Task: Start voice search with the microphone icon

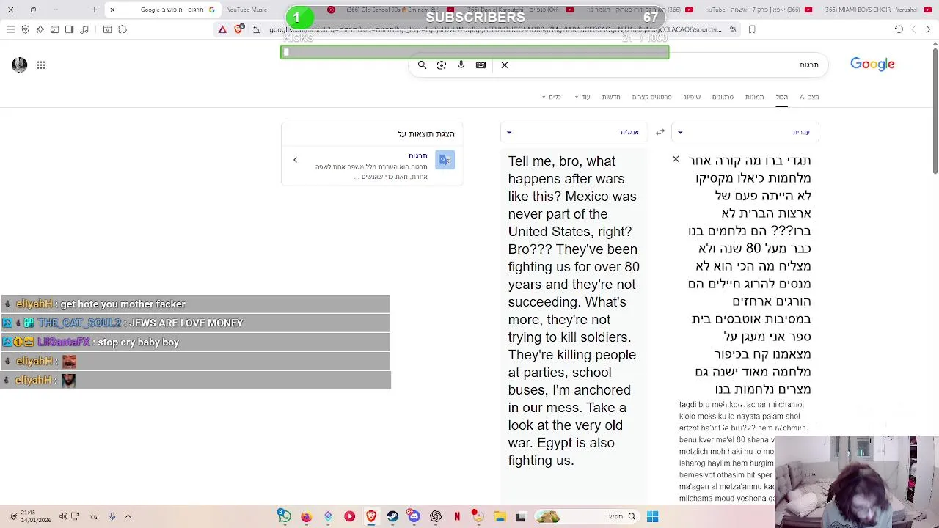Action: click(x=461, y=65)
